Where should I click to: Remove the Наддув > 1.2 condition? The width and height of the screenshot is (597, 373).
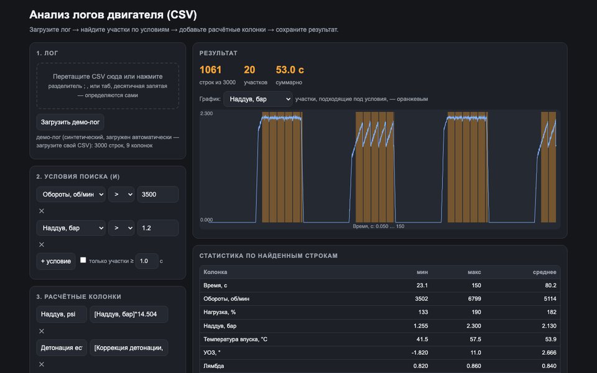pos(42,244)
